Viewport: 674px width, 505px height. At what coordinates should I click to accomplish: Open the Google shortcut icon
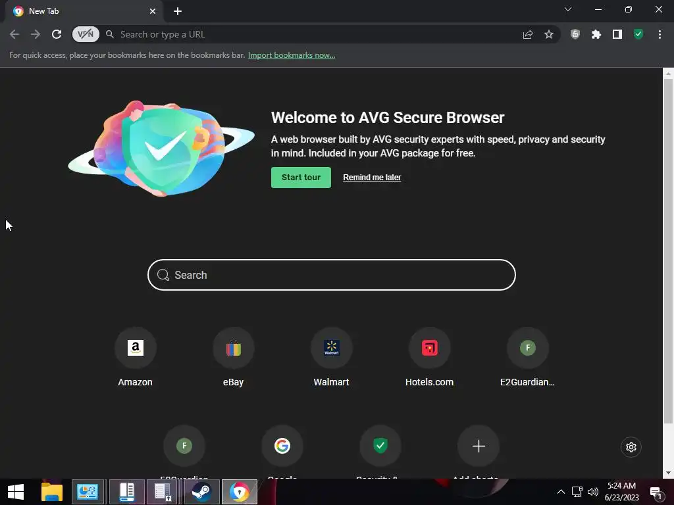click(282, 446)
